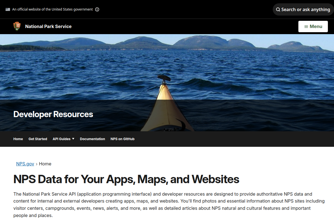The image size is (334, 222).
Task: Click the search magnifier icon
Action: pyautogui.click(x=278, y=9)
